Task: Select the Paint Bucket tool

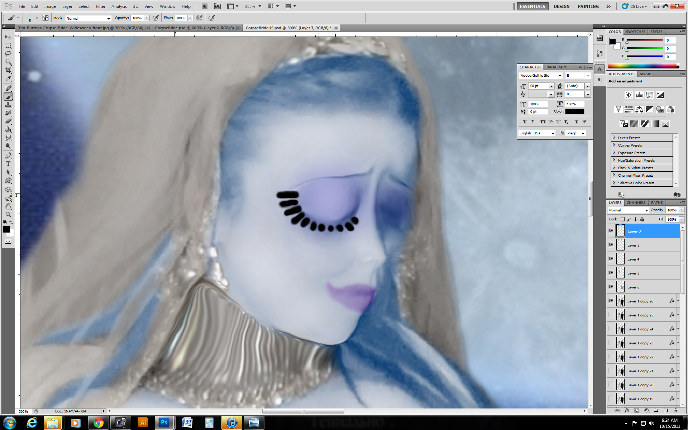Action: click(8, 129)
